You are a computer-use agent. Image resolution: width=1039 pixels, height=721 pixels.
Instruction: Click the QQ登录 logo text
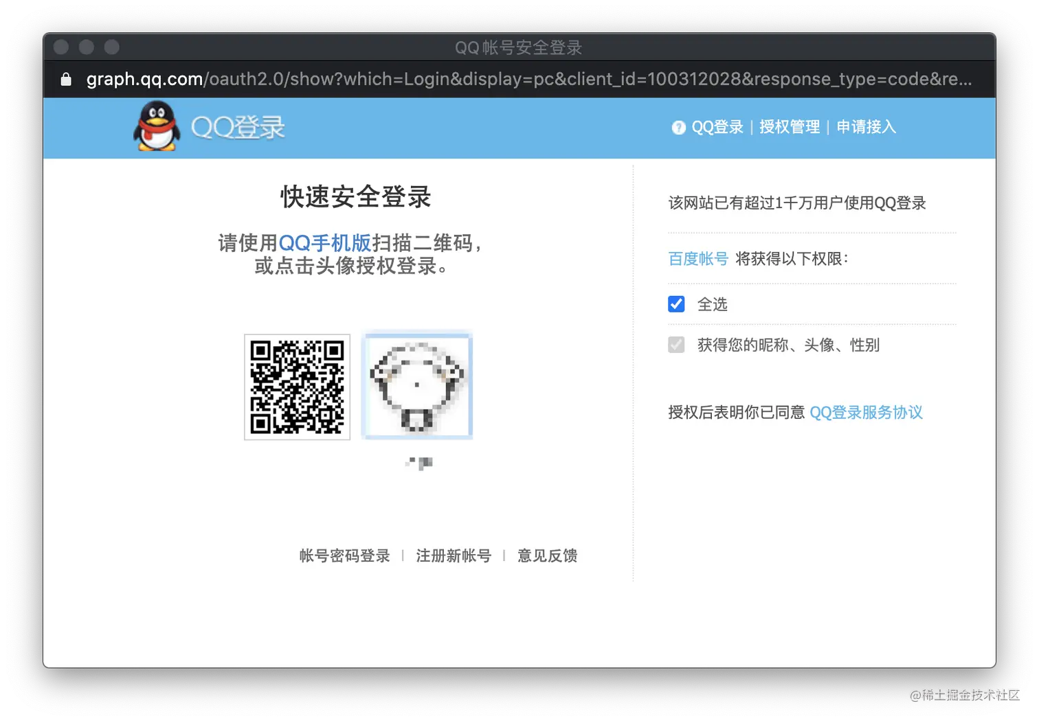pyautogui.click(x=238, y=128)
